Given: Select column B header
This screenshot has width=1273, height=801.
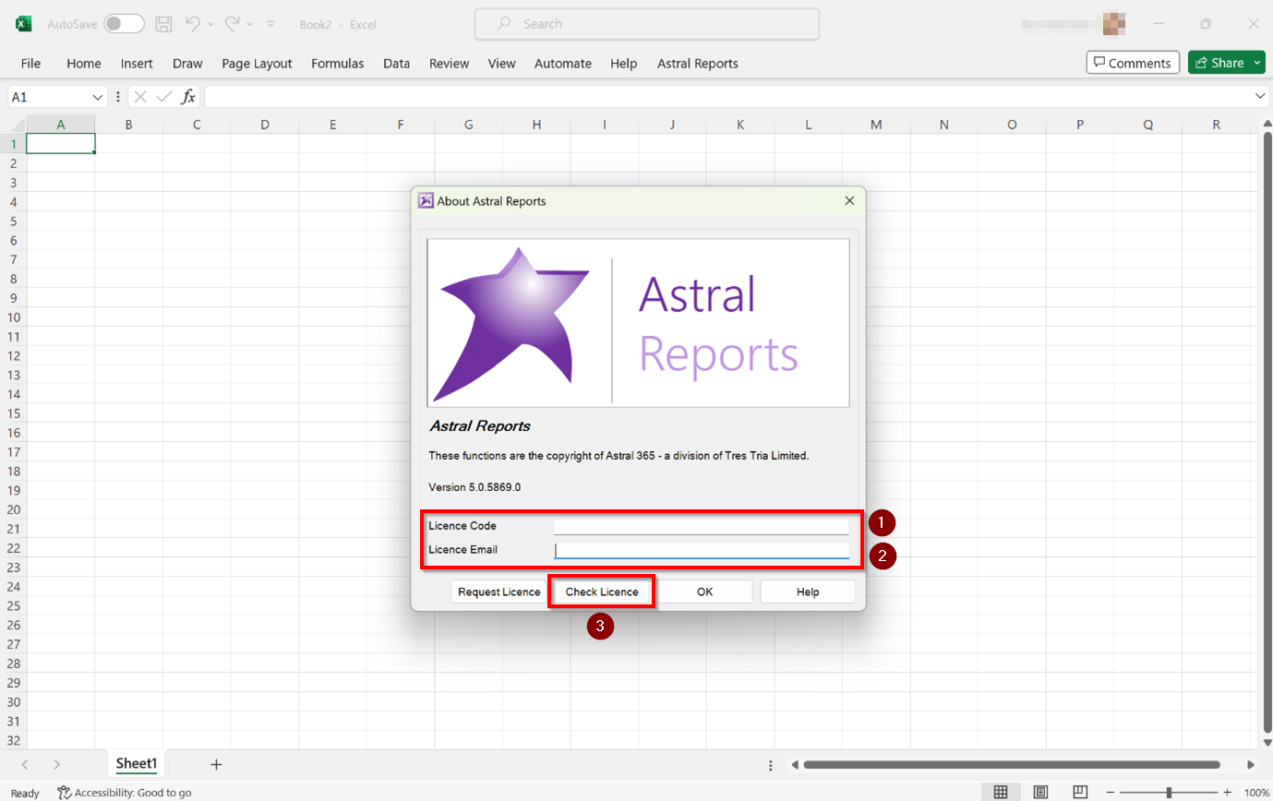Looking at the screenshot, I should coord(128,125).
